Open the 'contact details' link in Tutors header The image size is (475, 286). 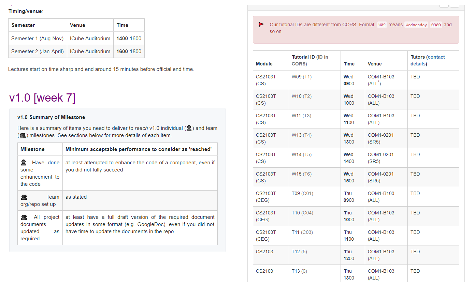[428, 60]
